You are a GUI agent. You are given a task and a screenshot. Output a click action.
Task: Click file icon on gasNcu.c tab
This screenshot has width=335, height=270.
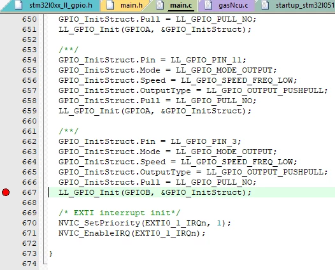coord(208,5)
